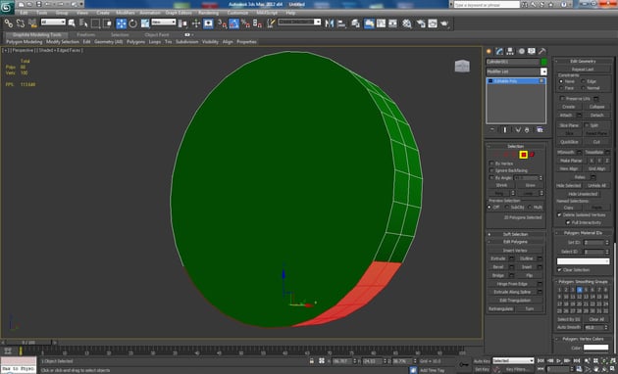This screenshot has height=374, width=618.
Task: Activate the Select and Move tool
Action: (x=122, y=24)
